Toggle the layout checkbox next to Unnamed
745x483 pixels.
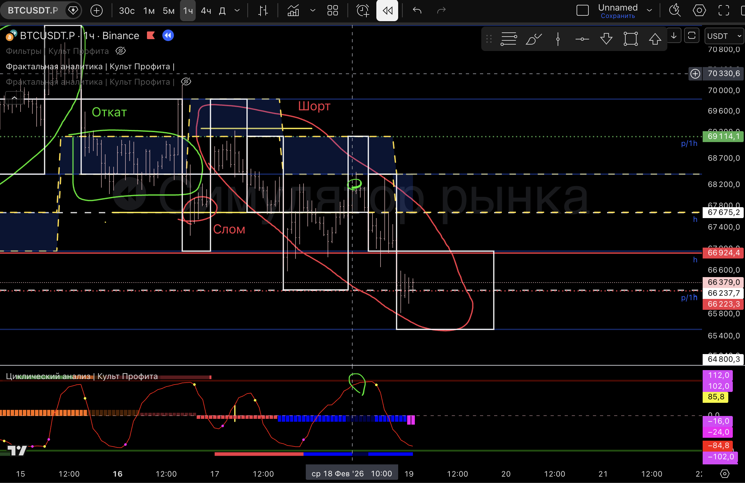pos(582,11)
